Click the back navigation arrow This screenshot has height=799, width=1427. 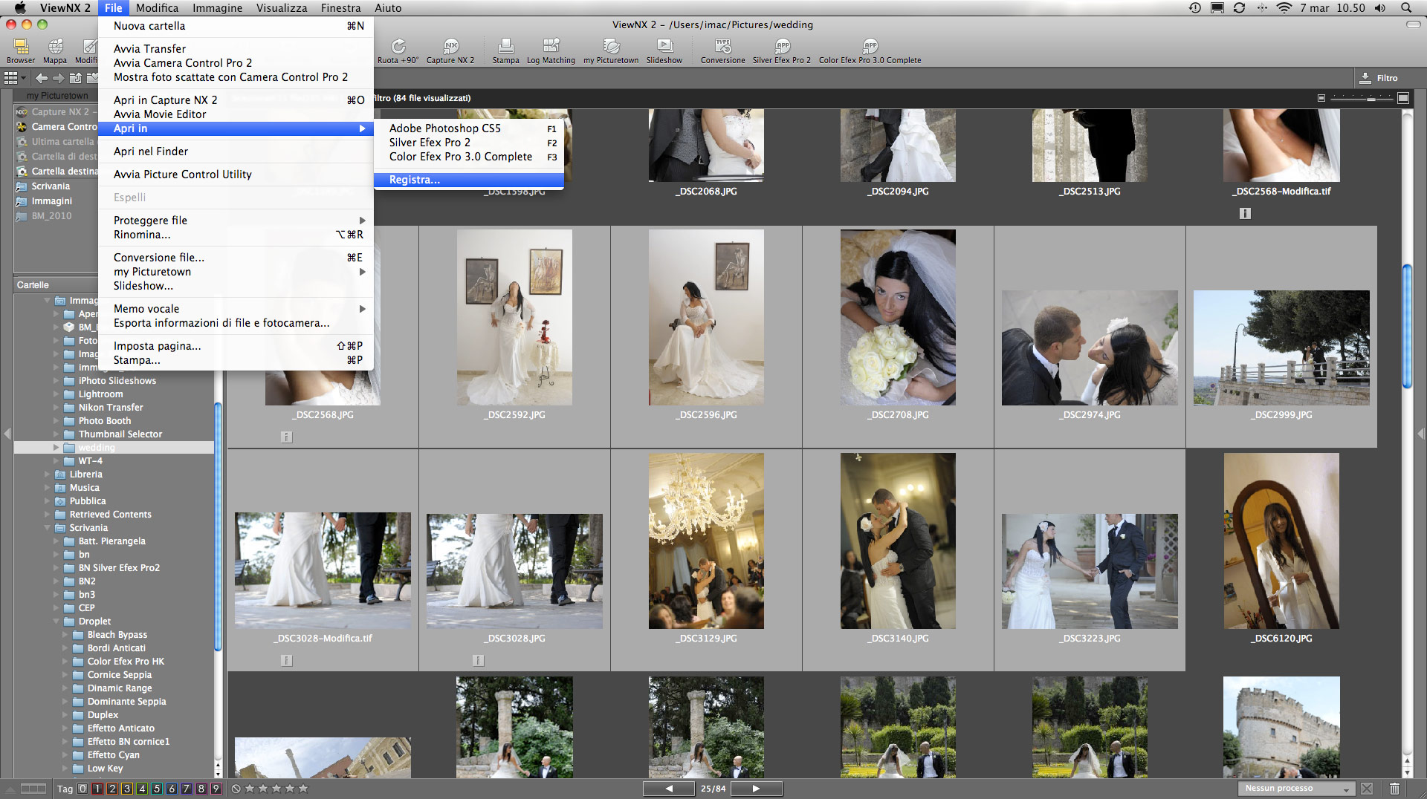tap(42, 78)
